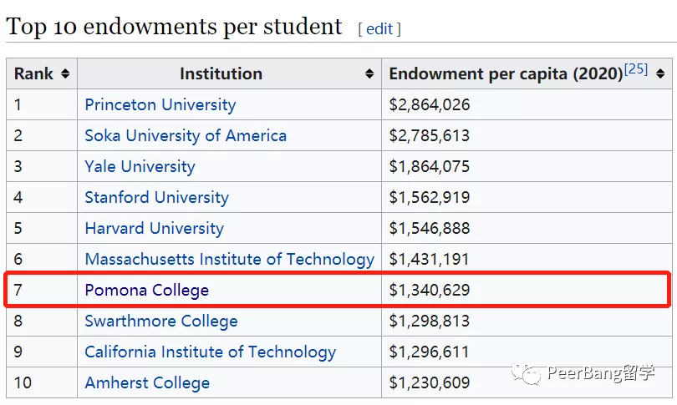Viewport: 677px width, 405px height.
Task: Sort by Endowment per capita arrows
Action: tap(661, 74)
